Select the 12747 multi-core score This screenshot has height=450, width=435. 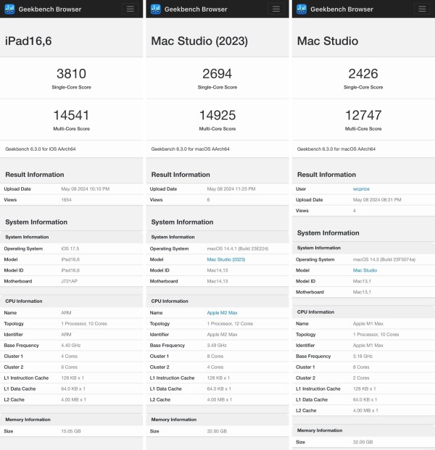[x=363, y=114]
